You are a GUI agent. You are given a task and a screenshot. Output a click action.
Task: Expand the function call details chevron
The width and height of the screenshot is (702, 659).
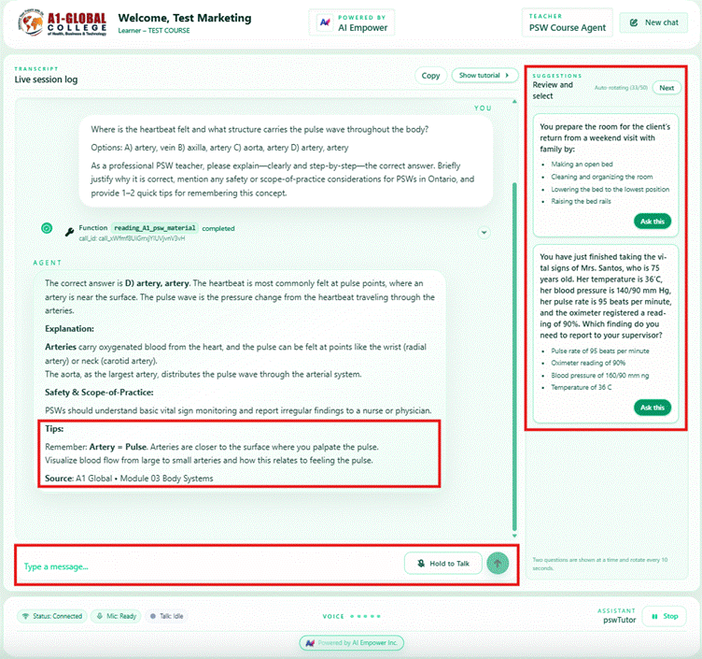coord(484,233)
